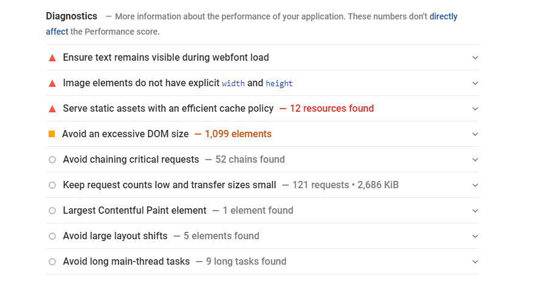The height and width of the screenshot is (289, 536).
Task: Expand cache policy audit chevron
Action: pos(475,109)
